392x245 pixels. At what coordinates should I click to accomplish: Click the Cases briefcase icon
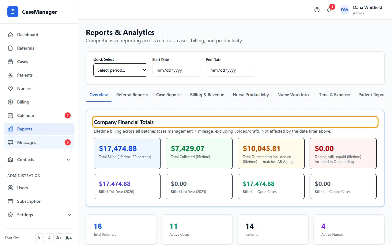pos(10,62)
